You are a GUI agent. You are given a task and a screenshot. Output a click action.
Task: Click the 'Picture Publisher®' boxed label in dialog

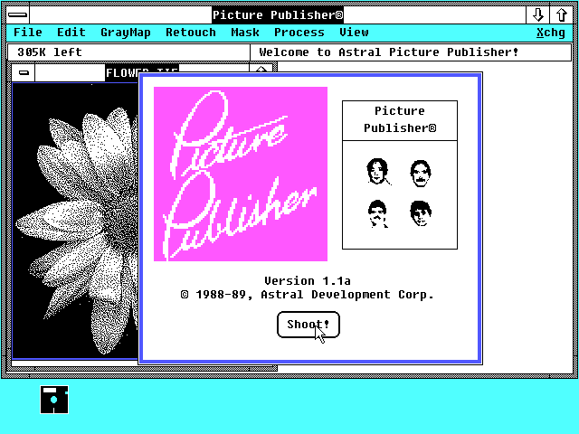[x=400, y=119]
